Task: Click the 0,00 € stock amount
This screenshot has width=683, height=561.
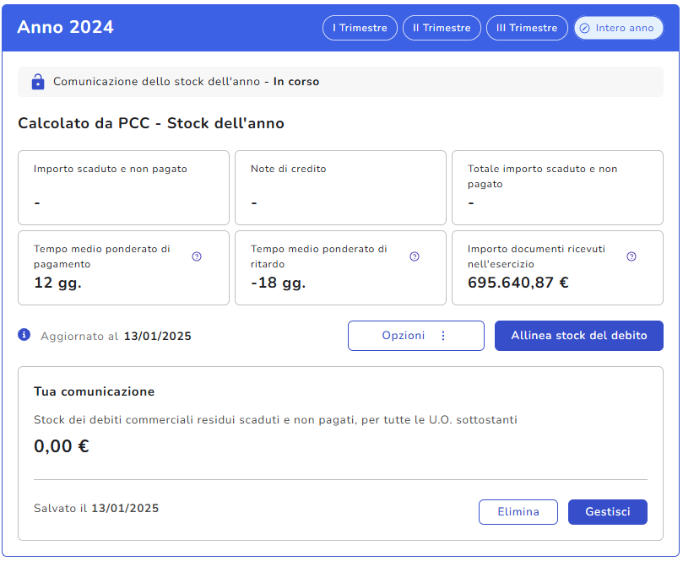Action: coord(62,446)
